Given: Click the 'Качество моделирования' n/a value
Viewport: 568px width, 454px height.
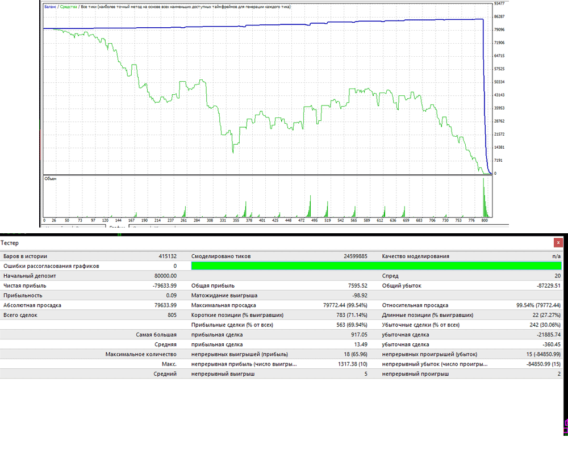Looking at the screenshot, I should (x=557, y=257).
